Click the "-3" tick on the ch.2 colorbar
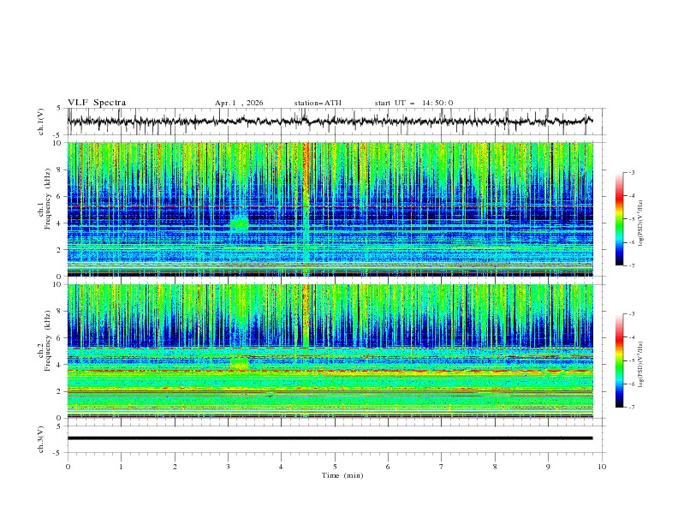The height and width of the screenshot is (524, 678). click(x=631, y=314)
